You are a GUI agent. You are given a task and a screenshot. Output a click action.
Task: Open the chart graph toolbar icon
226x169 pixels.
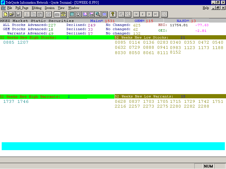[85, 14]
